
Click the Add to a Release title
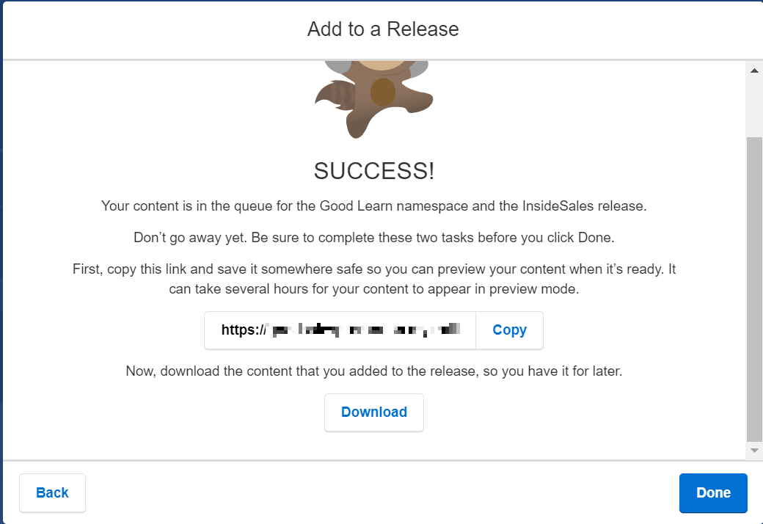[382, 29]
